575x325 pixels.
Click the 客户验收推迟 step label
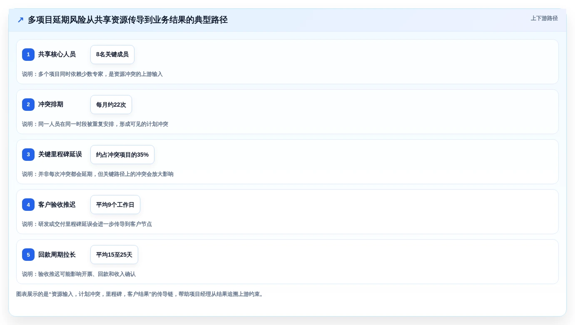pos(57,205)
